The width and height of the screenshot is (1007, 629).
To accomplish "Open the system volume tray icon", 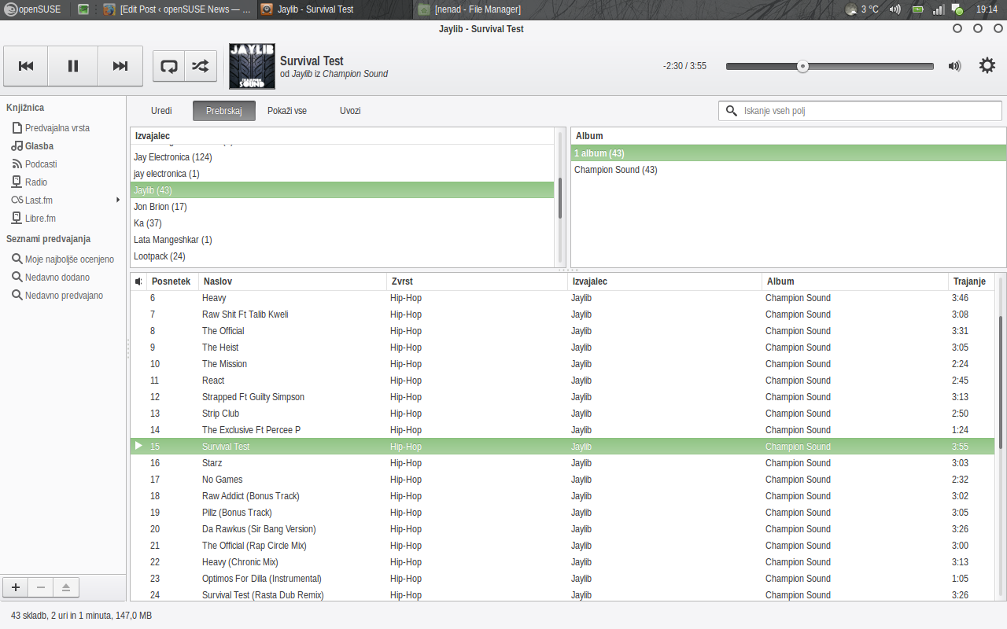I will coord(894,9).
